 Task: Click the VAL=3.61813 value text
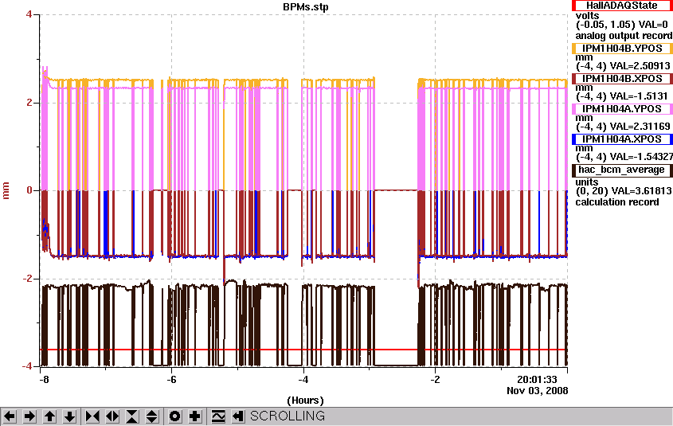641,191
